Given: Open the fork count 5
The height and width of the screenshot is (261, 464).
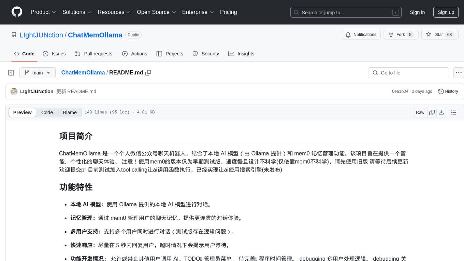Looking at the screenshot, I should click(x=410, y=35).
